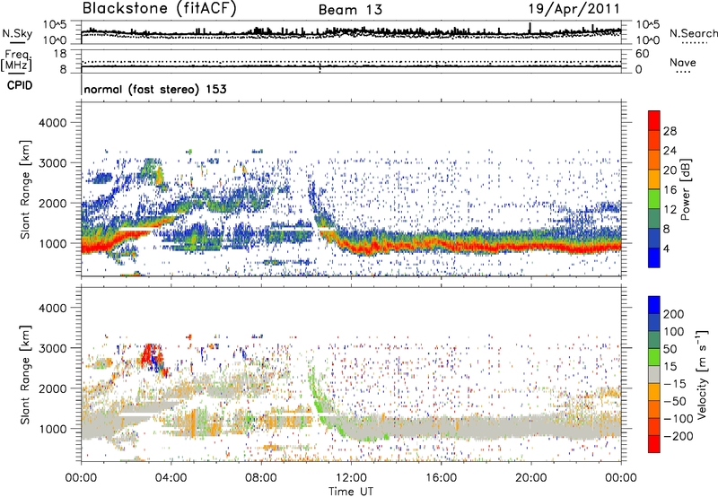Click the '4000' tick of the power panel
Screen dimensions: 718x497
52,123
